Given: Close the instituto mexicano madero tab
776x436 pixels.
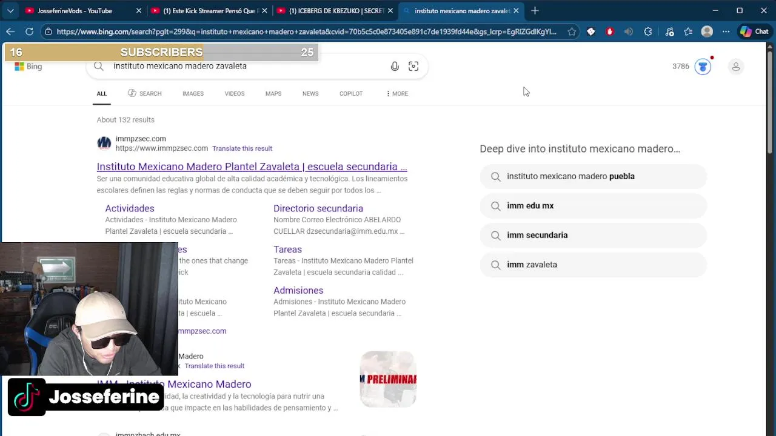Looking at the screenshot, I should pos(516,11).
